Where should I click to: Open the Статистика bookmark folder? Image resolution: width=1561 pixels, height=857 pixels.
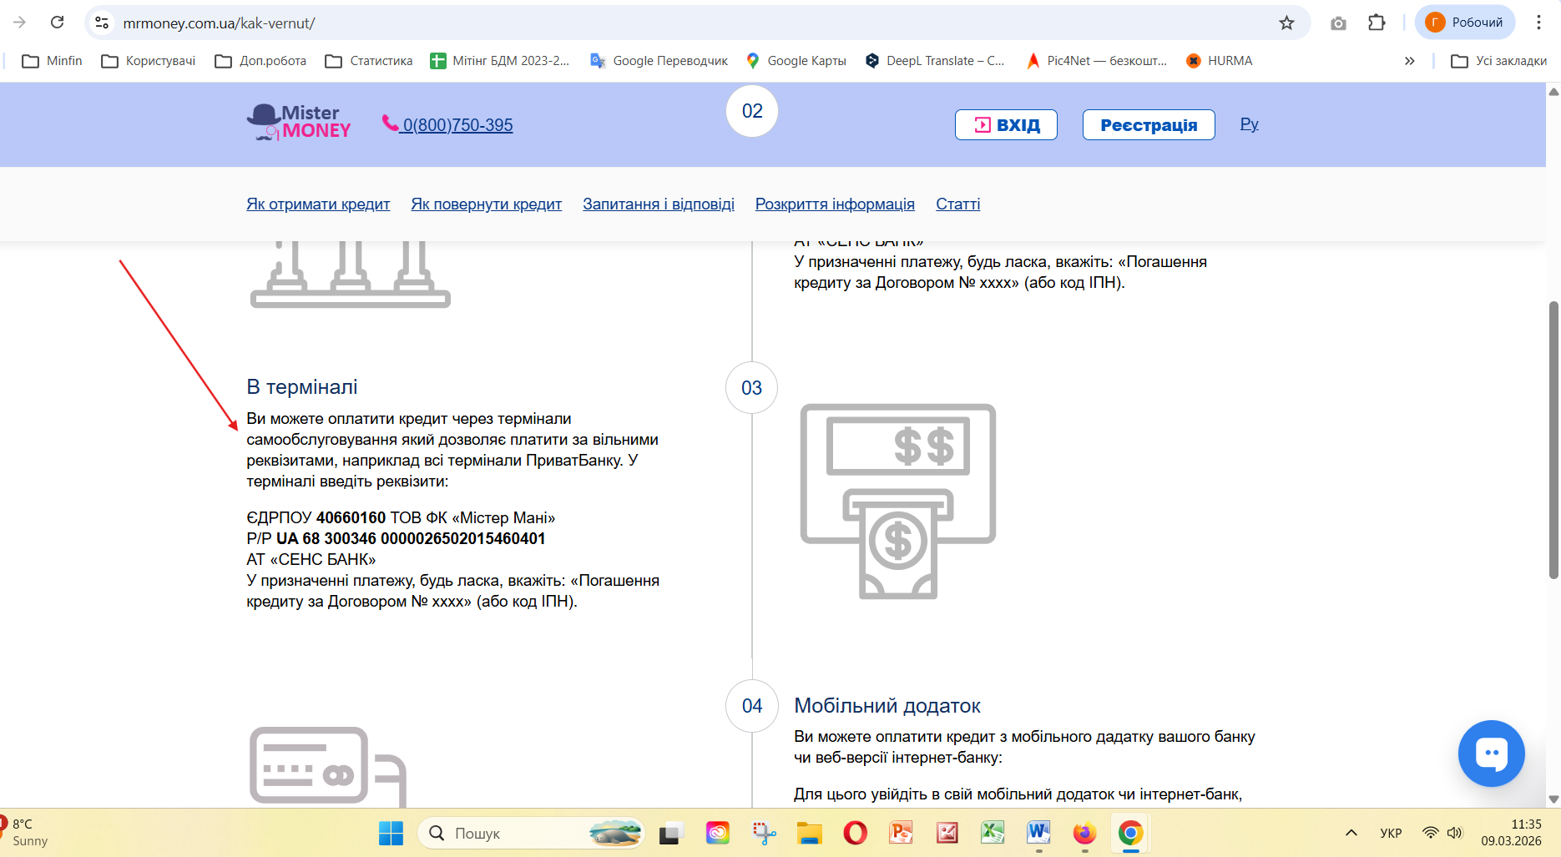point(369,61)
